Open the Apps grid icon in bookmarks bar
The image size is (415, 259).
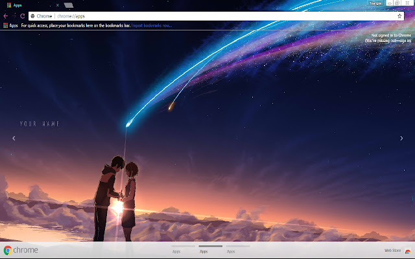pos(5,25)
